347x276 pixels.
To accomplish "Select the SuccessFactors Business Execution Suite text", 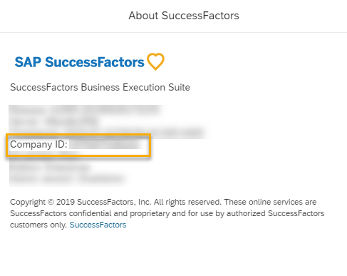I will point(100,87).
